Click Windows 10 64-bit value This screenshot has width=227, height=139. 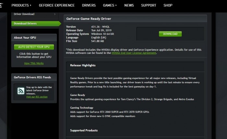click(102, 34)
